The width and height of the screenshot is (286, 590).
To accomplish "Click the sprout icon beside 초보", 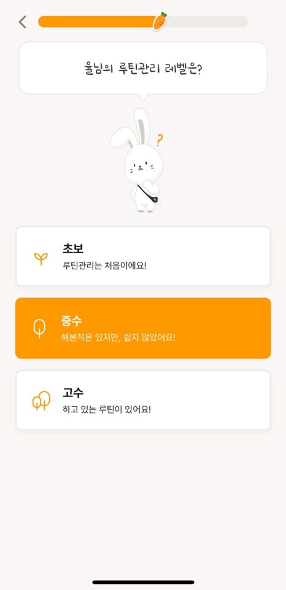I will pos(41,258).
